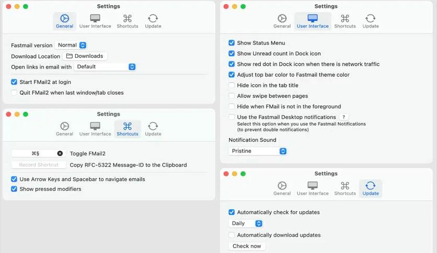
Task: Open Shortcuts tab in Update settings window
Action: pos(345,189)
